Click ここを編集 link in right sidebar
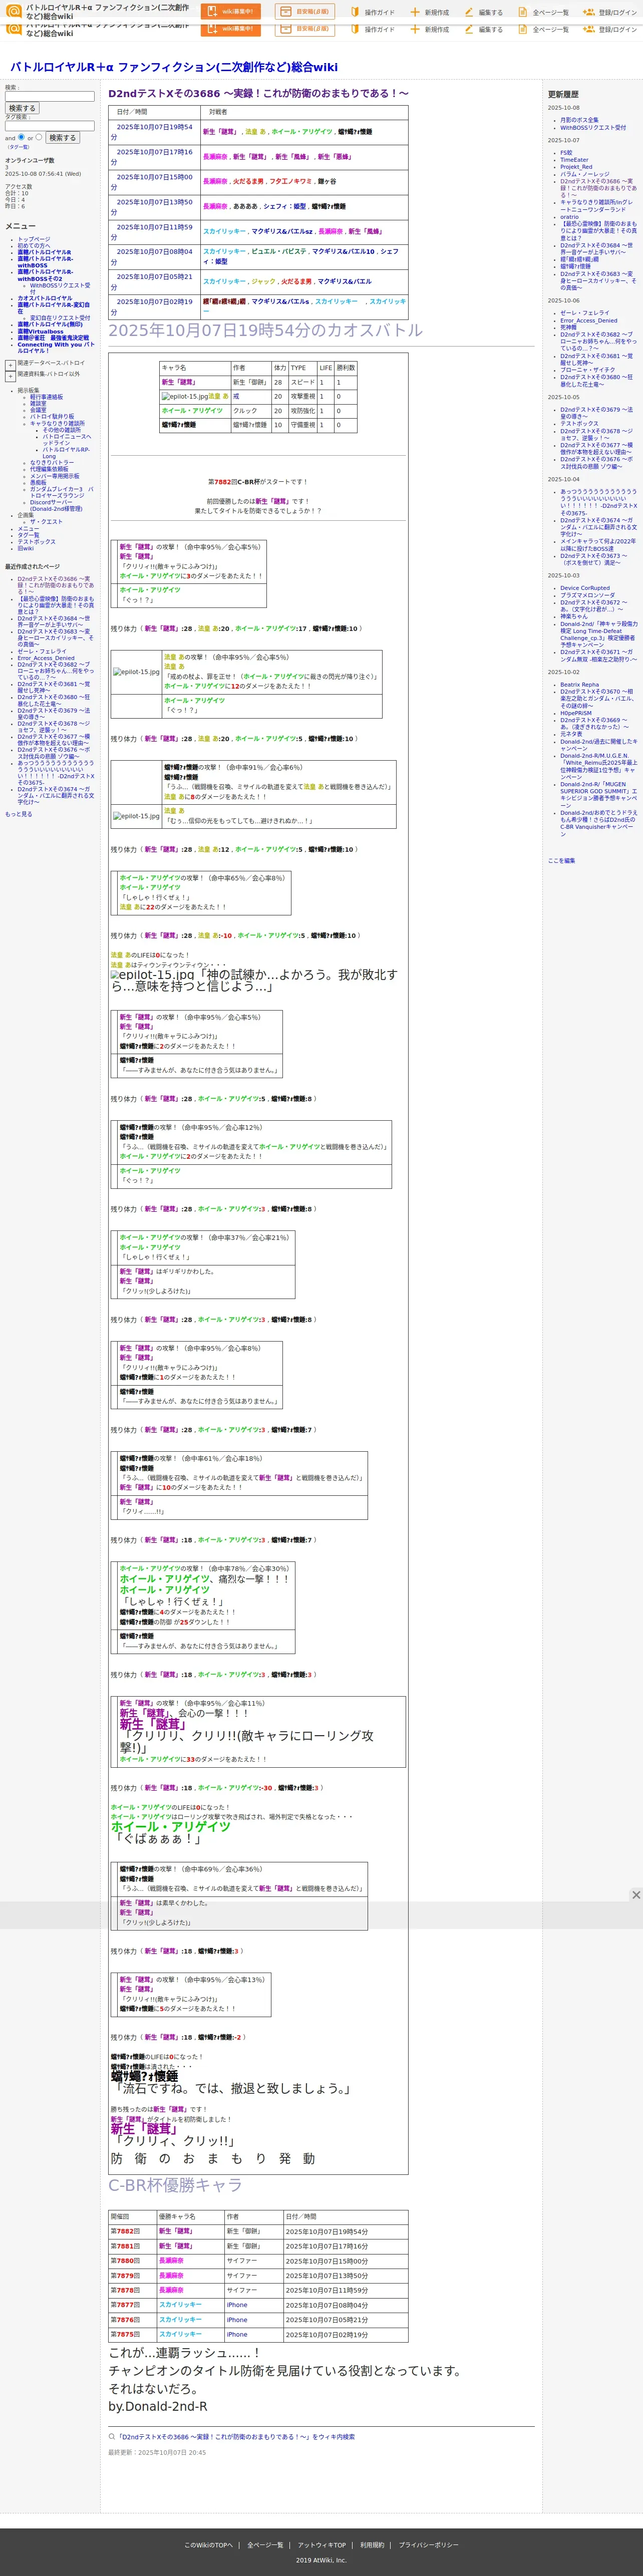This screenshot has height=2576, width=643. (561, 860)
